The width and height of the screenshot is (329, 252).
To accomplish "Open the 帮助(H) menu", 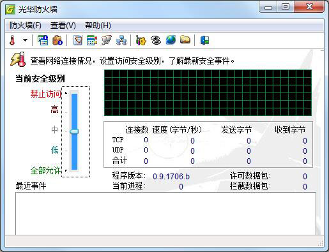I will click(98, 26).
